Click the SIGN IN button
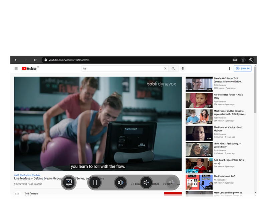Screen dimensions: 267x218 (x=243, y=69)
